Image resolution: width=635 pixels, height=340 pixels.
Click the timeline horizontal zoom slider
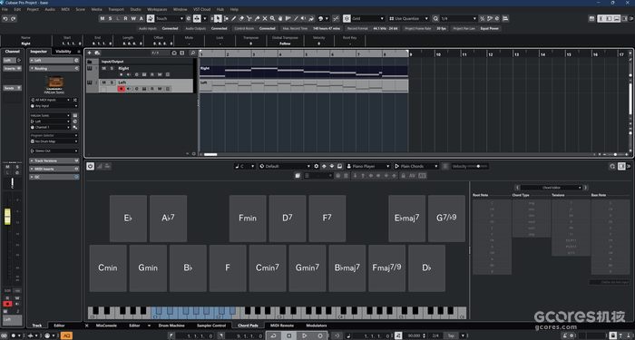[x=615, y=154]
